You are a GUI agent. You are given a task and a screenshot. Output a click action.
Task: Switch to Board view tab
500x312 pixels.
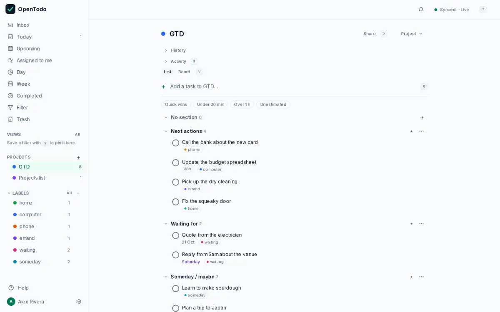click(x=184, y=72)
